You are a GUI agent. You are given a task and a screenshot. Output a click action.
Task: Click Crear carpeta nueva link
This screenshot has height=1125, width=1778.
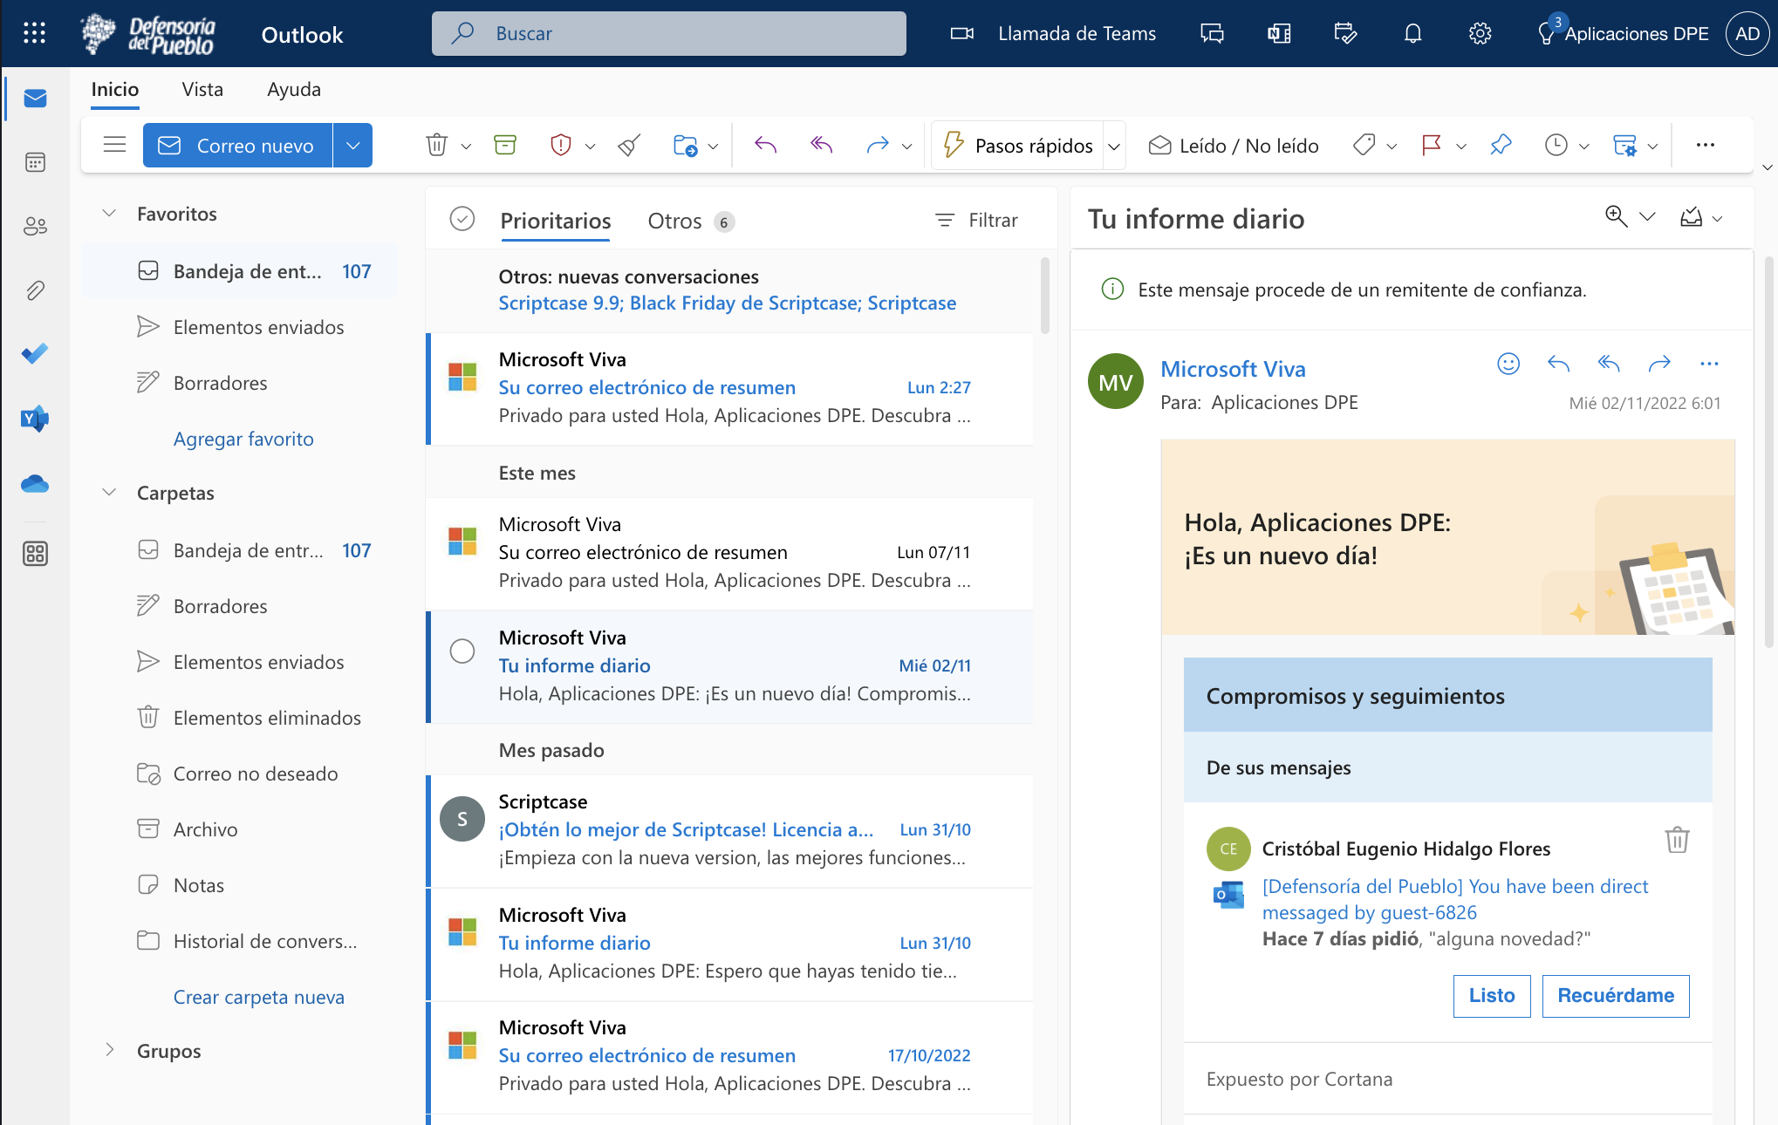click(259, 997)
